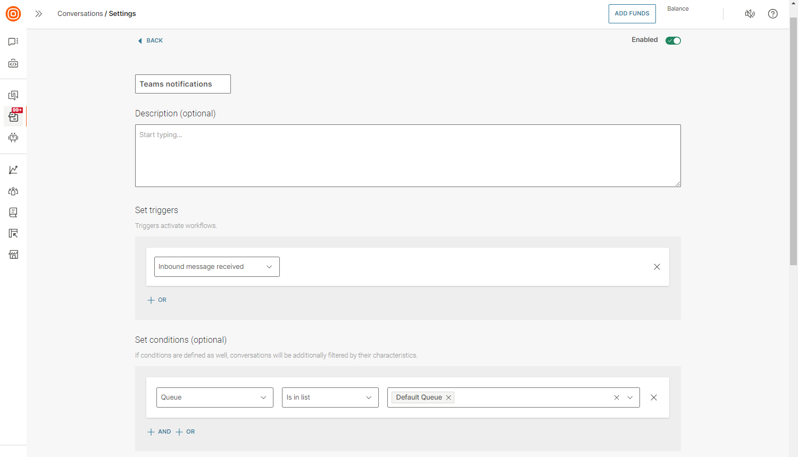Image resolution: width=798 pixels, height=457 pixels.
Task: Navigate back using the BACK link
Action: (150, 40)
